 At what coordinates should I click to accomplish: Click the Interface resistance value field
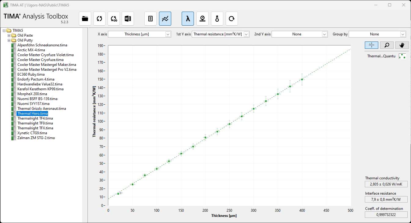(x=386, y=200)
